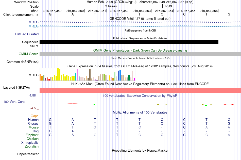Screen dimensions: 241x160
Task: Click 'Click to complement -->' label
Action: tap(21, 15)
